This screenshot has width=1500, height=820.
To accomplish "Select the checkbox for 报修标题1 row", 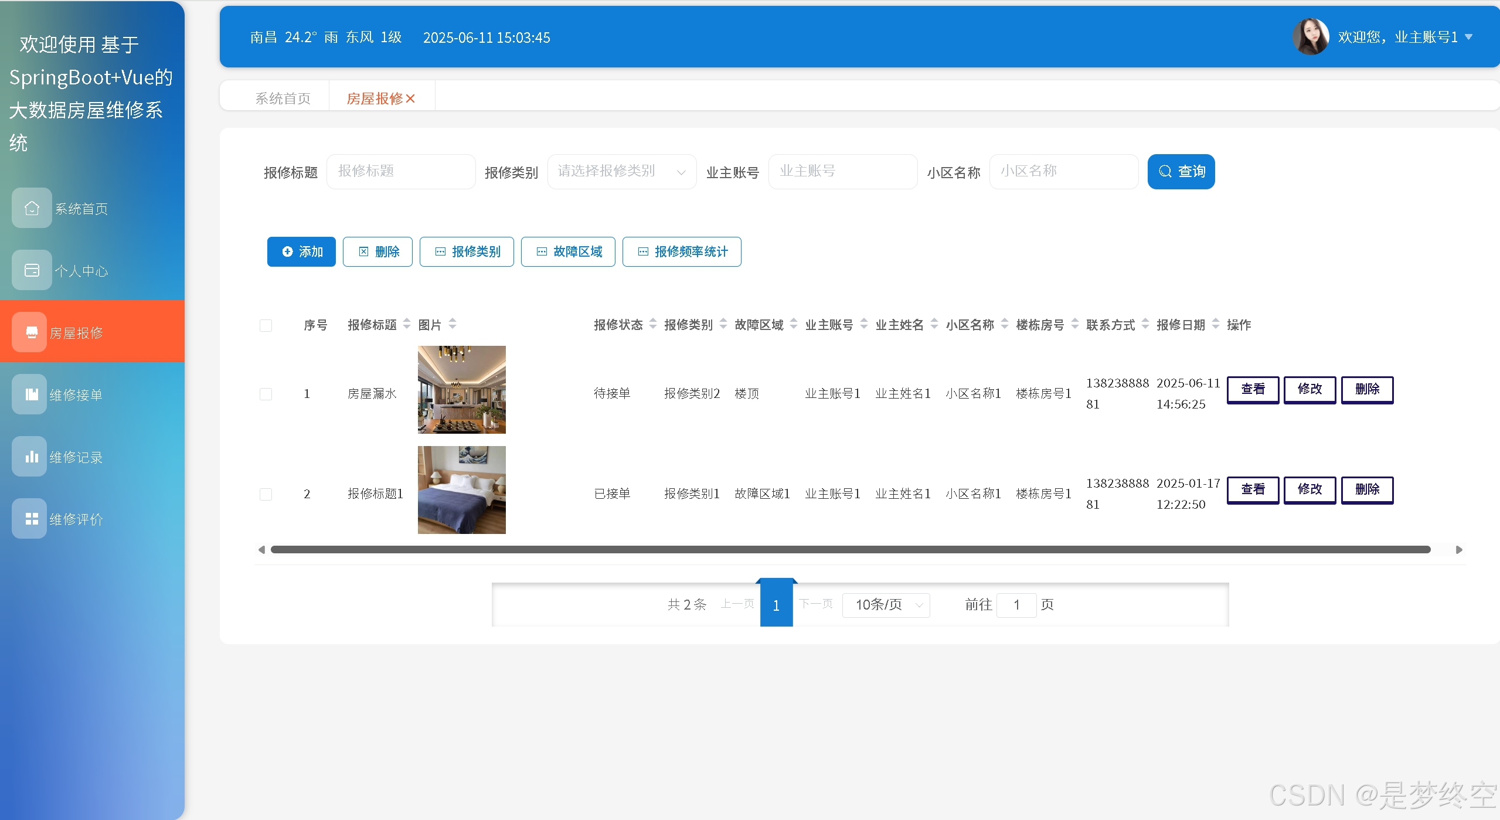I will (x=266, y=494).
